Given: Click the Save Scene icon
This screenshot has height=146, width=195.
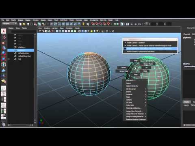Looking at the screenshot, I should click(28, 24).
